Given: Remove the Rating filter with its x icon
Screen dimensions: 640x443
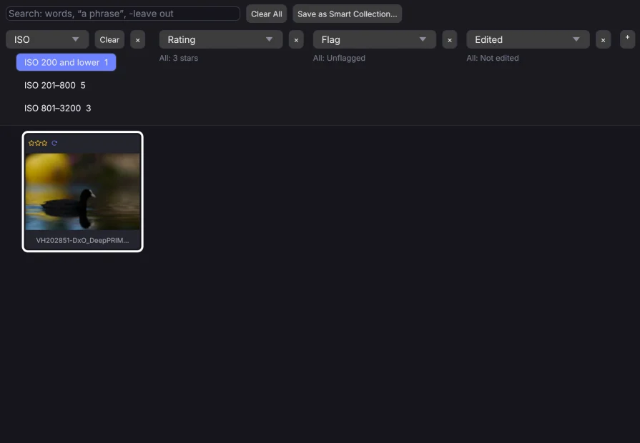Looking at the screenshot, I should click(x=296, y=40).
